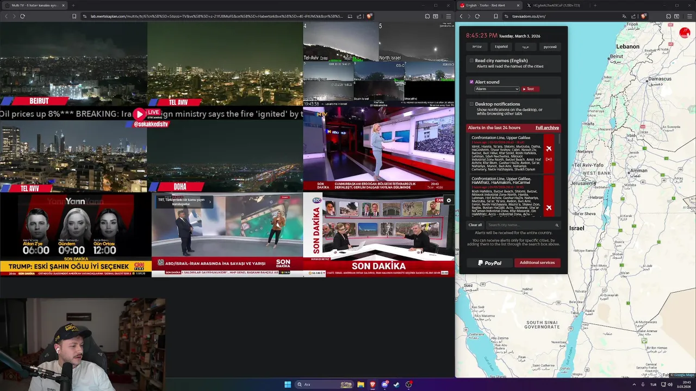This screenshot has width=696, height=391.
Task: Open the Full archive link
Action: 547,128
